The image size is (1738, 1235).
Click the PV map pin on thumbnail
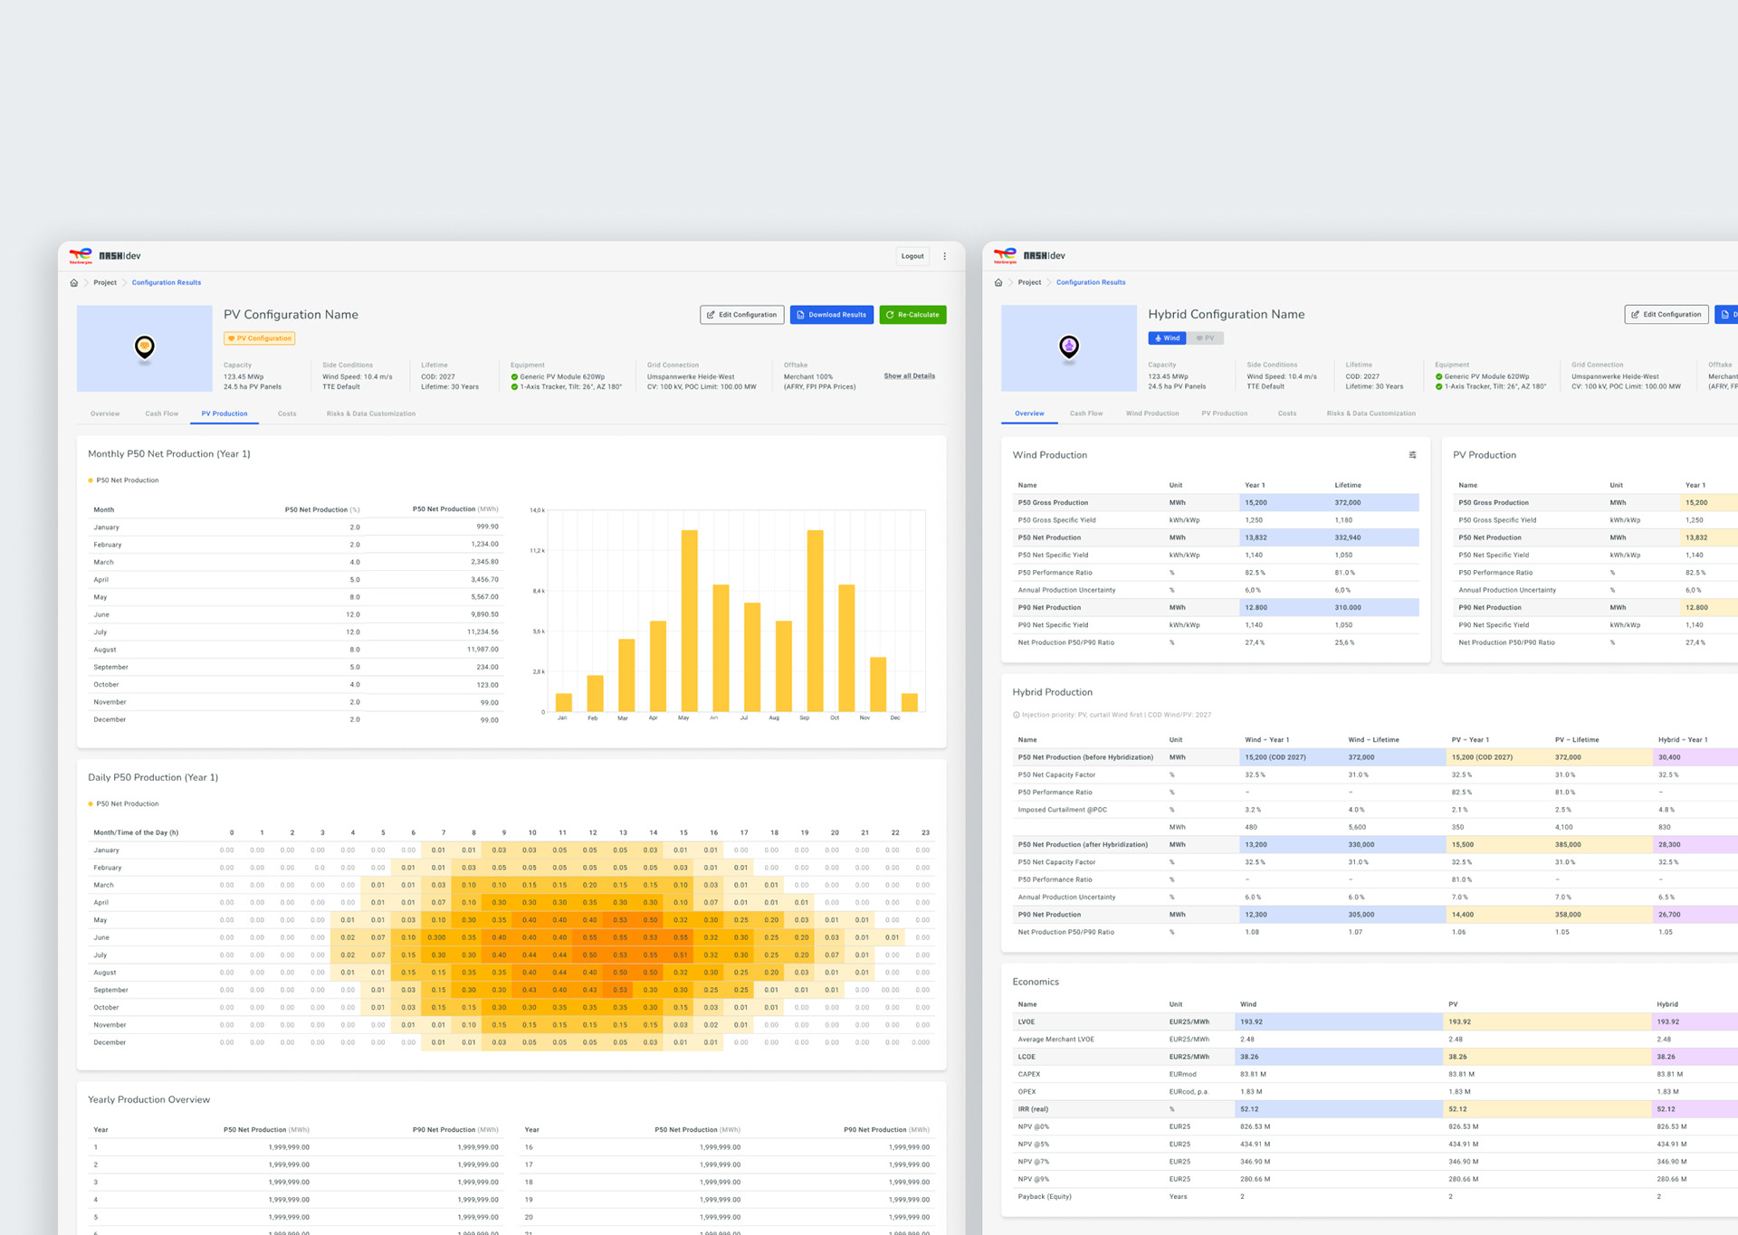pyautogui.click(x=145, y=347)
